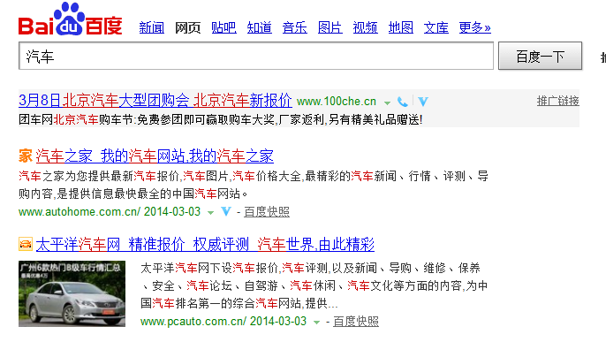The image size is (606, 342).
Task: Switch to 图片 search
Action: click(x=330, y=27)
